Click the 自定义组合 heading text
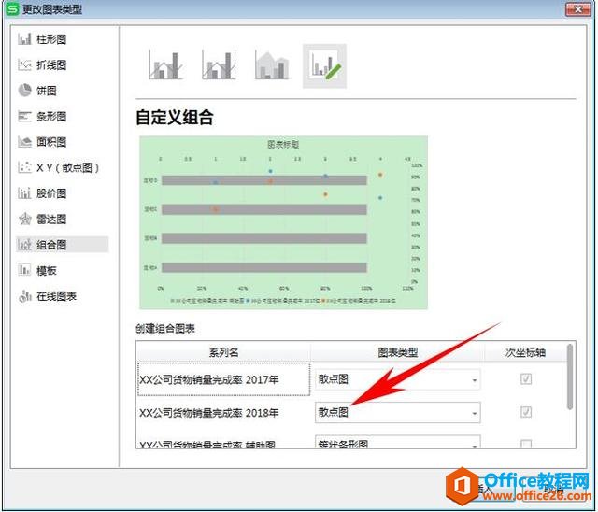This screenshot has height=512, width=598. [175, 117]
